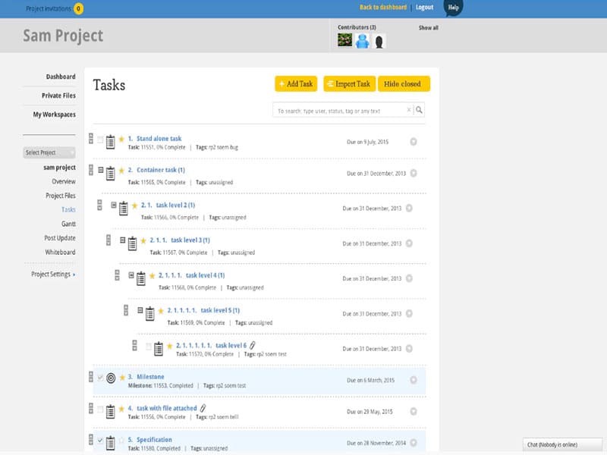Click the clipboard icon of Container task

point(111,174)
